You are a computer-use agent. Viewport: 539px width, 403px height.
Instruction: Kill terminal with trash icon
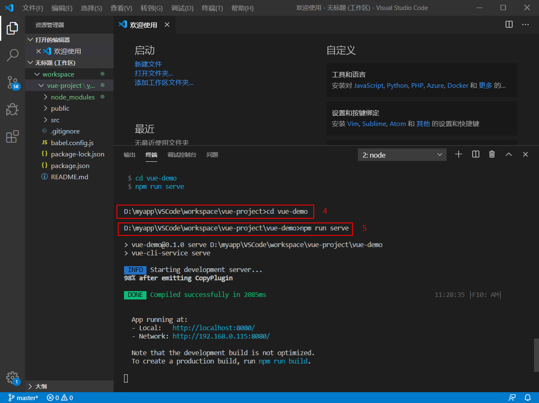click(492, 154)
